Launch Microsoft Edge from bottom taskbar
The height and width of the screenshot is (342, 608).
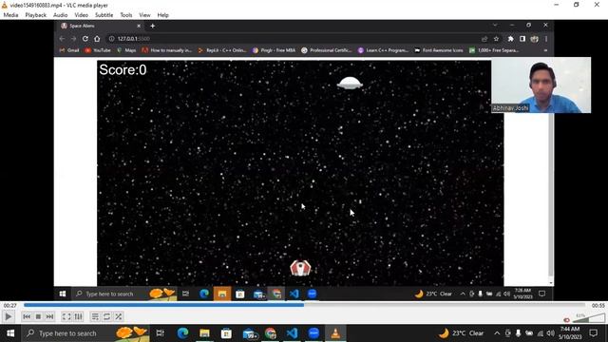[x=182, y=333]
